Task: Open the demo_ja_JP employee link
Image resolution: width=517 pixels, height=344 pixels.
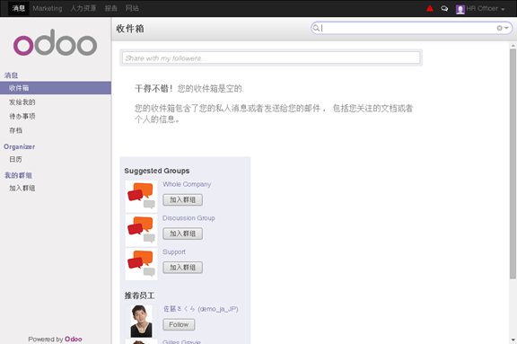Action: click(x=200, y=309)
